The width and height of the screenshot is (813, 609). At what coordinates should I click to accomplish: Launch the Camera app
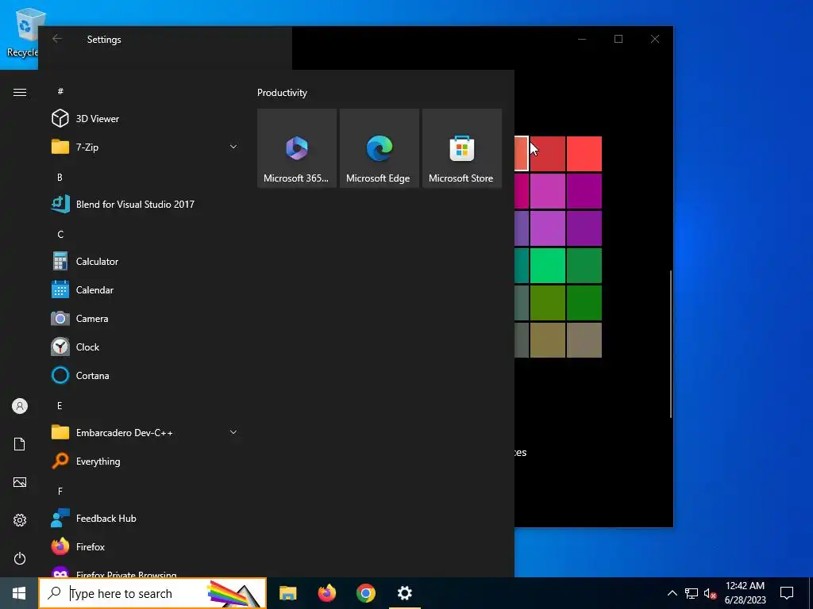145,319
